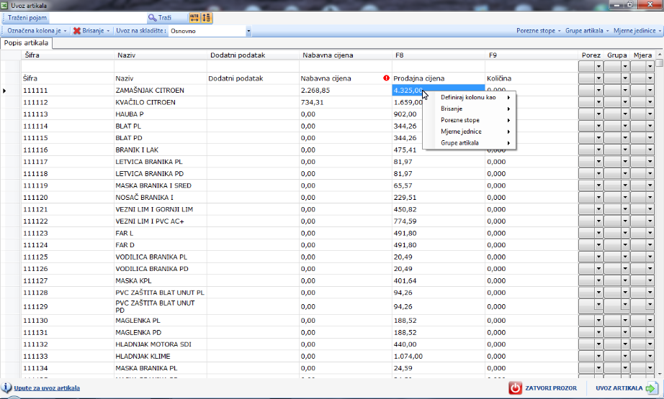This screenshot has height=399, width=664.
Task: Click the Šifra column header
Action: 67,55
